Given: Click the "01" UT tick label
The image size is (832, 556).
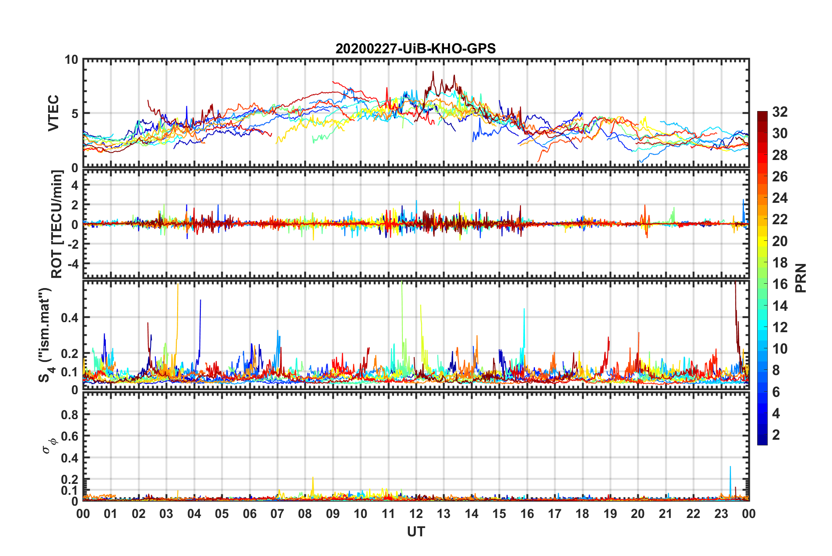Looking at the screenshot, I should coord(111,514).
